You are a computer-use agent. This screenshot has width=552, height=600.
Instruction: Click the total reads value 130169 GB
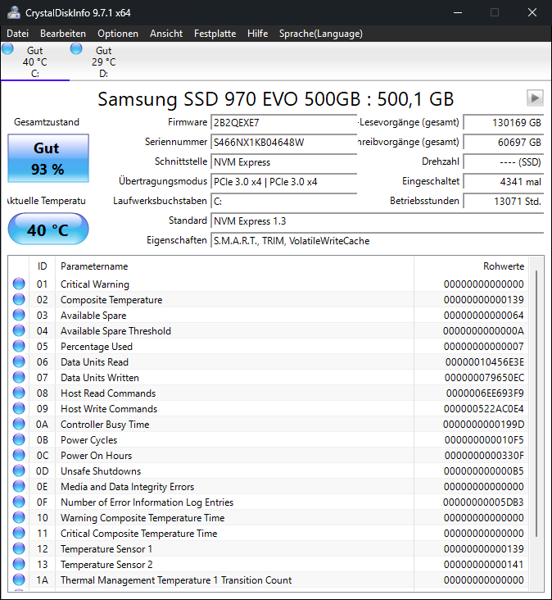(x=504, y=122)
